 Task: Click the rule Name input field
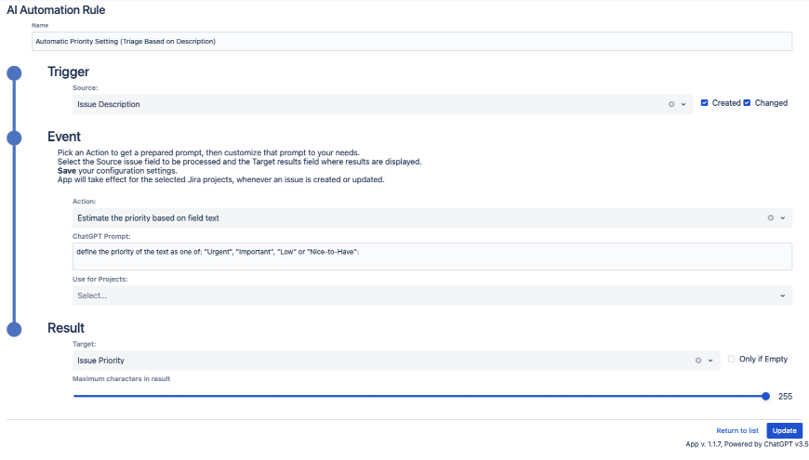[x=412, y=42]
